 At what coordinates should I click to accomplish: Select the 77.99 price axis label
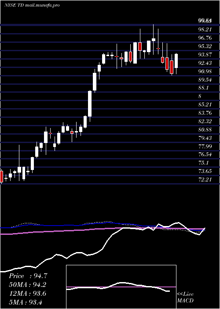tap(205, 147)
